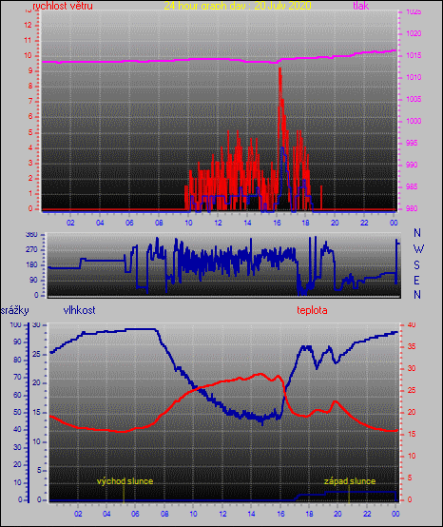Click the 5 value on the wind speed axis
Screen dimensions: 443x527
click(x=30, y=132)
